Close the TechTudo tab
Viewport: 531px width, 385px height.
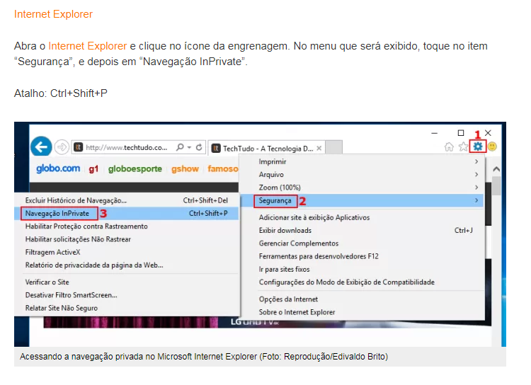tap(319, 149)
